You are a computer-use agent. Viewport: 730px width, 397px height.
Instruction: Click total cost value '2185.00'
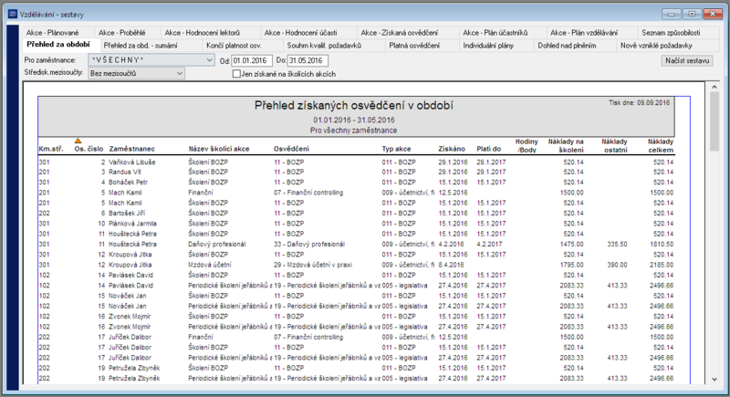coord(662,265)
